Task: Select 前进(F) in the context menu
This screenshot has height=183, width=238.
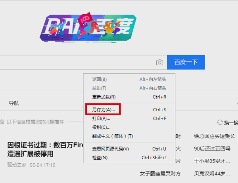Action: click(129, 88)
